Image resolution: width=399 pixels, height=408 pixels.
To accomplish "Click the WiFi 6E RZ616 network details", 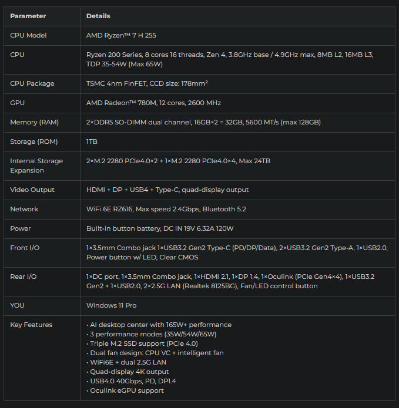I will (166, 209).
